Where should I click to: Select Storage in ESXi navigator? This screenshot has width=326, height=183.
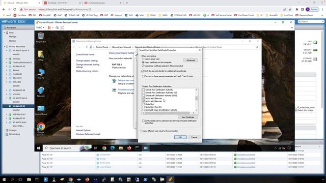13,130
